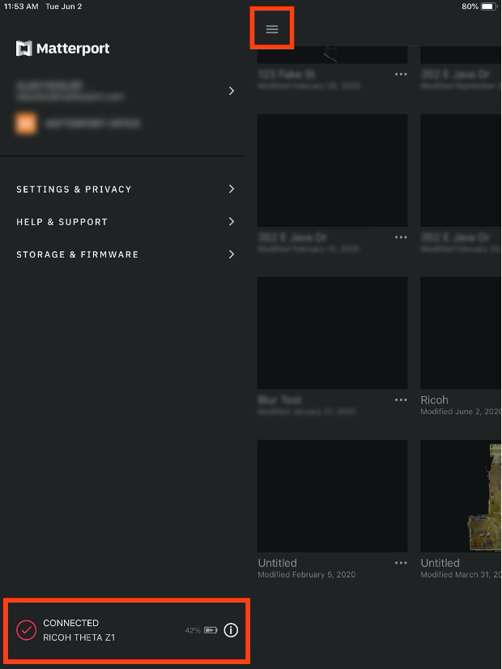
Task: Click the Ricoh model title
Action: tap(434, 400)
